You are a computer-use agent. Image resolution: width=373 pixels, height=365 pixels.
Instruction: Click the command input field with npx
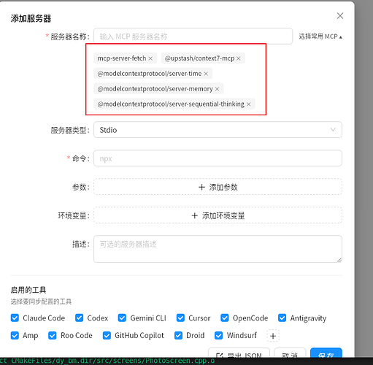pyautogui.click(x=218, y=158)
